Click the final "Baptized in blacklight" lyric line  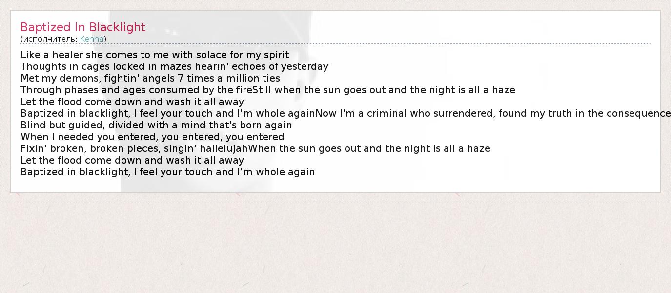pyautogui.click(x=168, y=172)
